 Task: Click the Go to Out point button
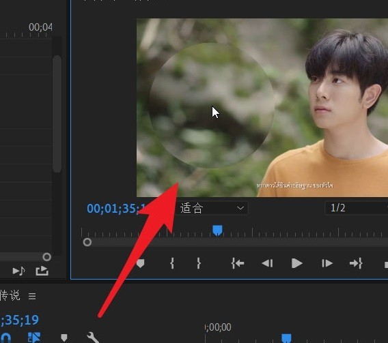(x=356, y=263)
